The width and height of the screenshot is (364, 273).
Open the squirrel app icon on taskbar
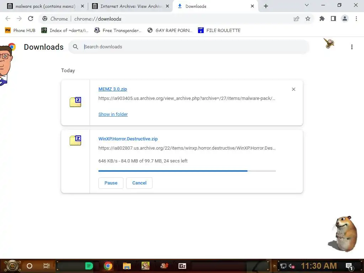(x=164, y=266)
